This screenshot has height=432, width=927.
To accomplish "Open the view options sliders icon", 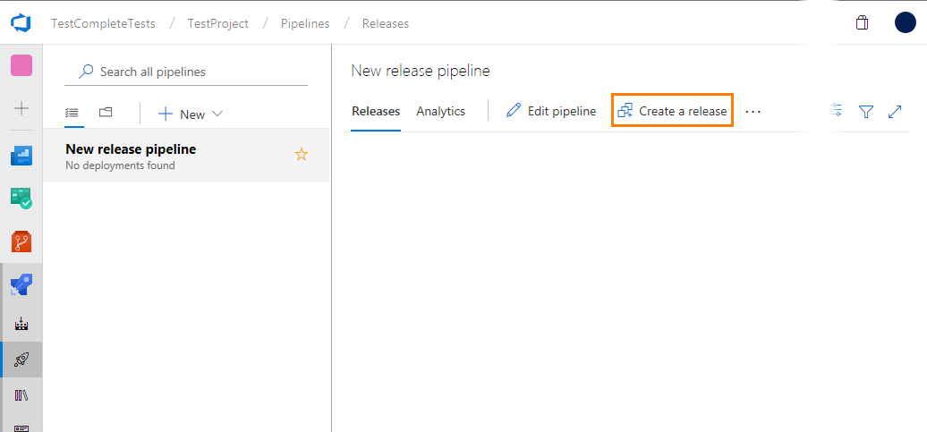I will 836,111.
